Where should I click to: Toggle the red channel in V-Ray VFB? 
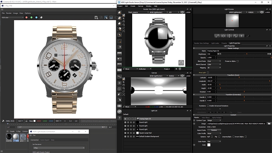[x=26, y=17]
